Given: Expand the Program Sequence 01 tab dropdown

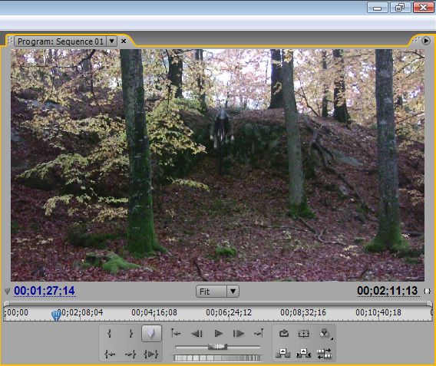Looking at the screenshot, I should (x=112, y=41).
